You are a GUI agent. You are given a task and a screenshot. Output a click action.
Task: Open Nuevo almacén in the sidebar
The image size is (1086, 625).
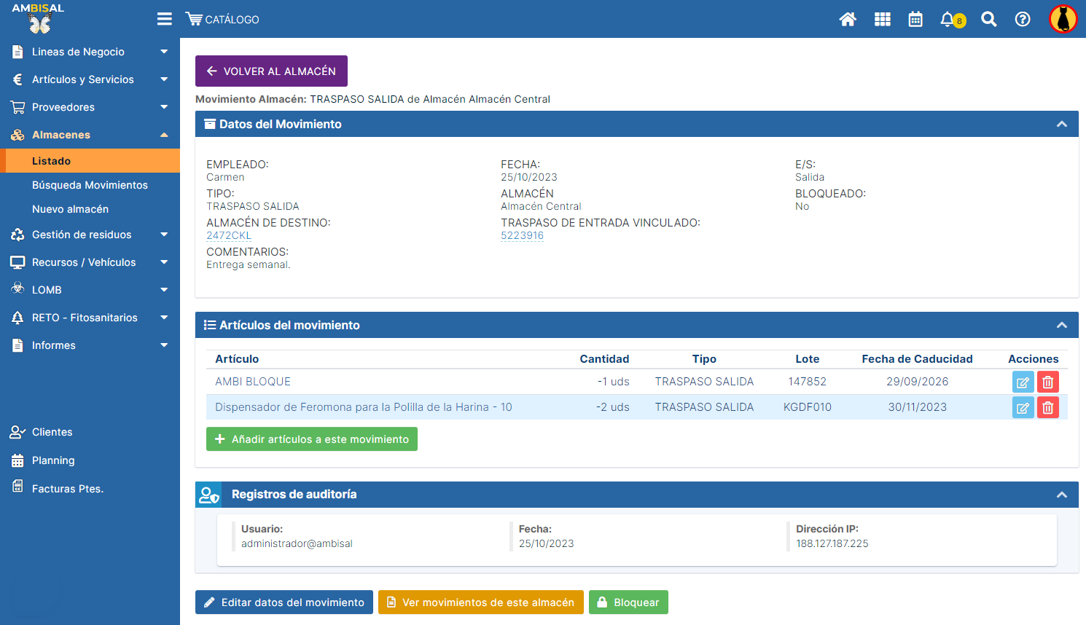tap(70, 209)
